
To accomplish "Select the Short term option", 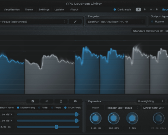I will point(7,108).
